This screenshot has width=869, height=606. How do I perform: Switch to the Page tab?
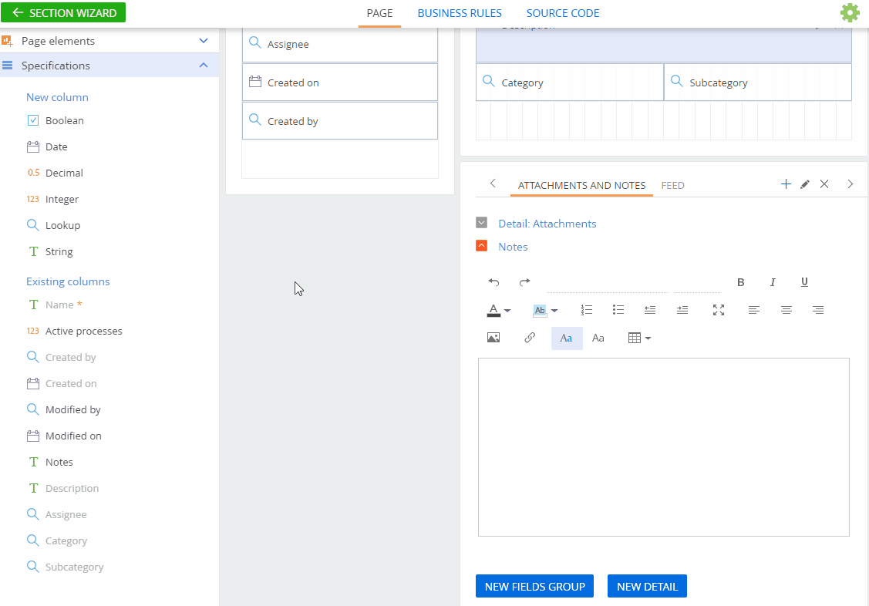[379, 13]
